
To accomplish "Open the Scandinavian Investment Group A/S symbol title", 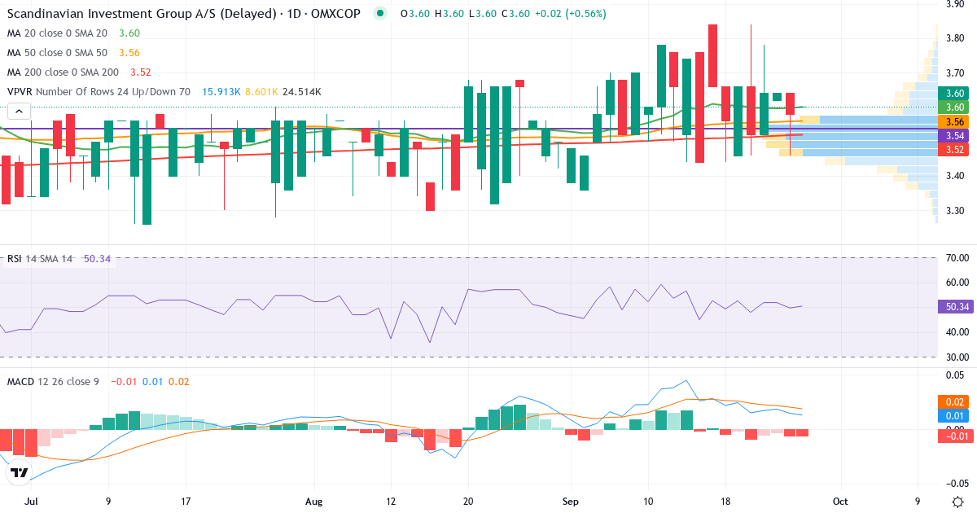I will pyautogui.click(x=182, y=14).
